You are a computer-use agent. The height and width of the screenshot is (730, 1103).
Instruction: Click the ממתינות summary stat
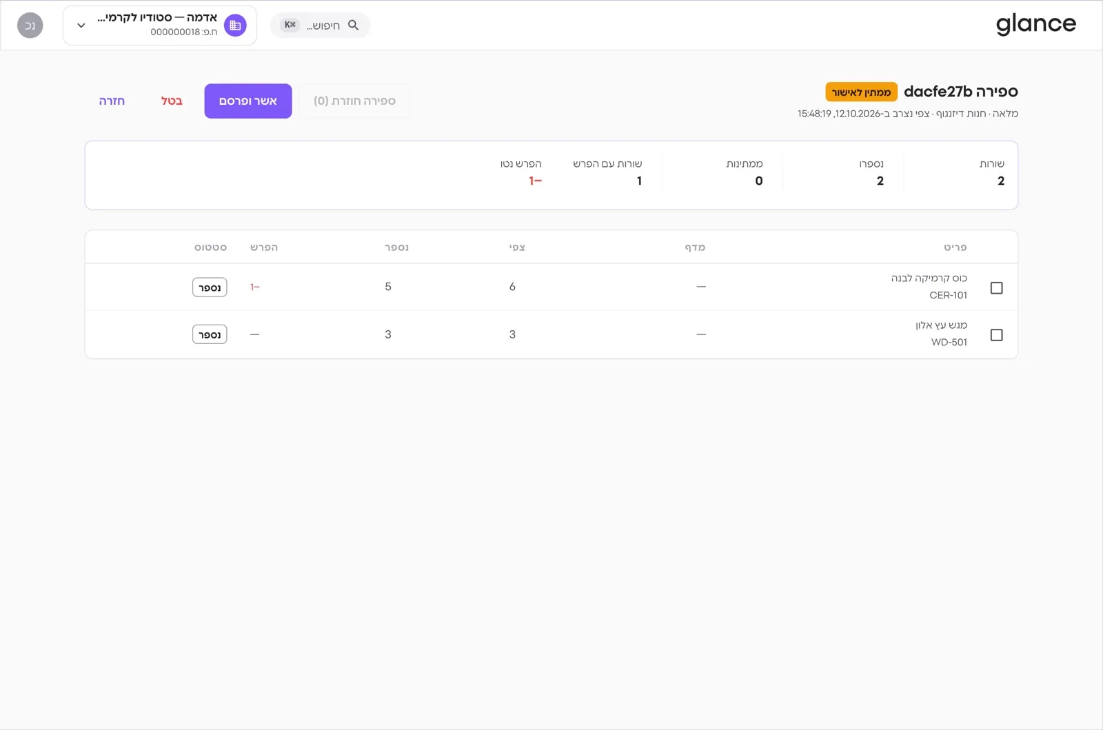click(745, 172)
